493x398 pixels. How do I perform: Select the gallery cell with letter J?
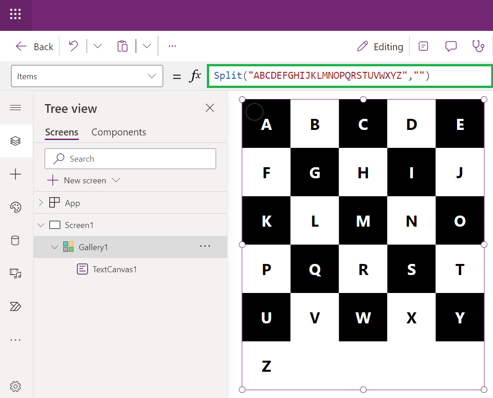point(460,172)
